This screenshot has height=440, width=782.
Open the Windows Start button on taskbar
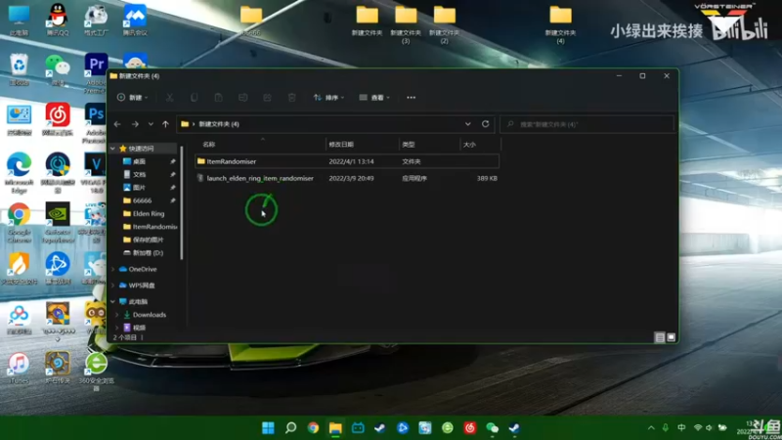click(268, 428)
